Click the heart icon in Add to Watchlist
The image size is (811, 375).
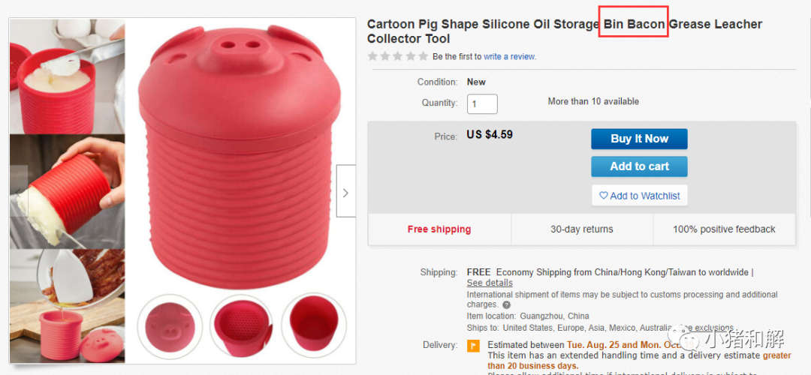click(x=603, y=196)
